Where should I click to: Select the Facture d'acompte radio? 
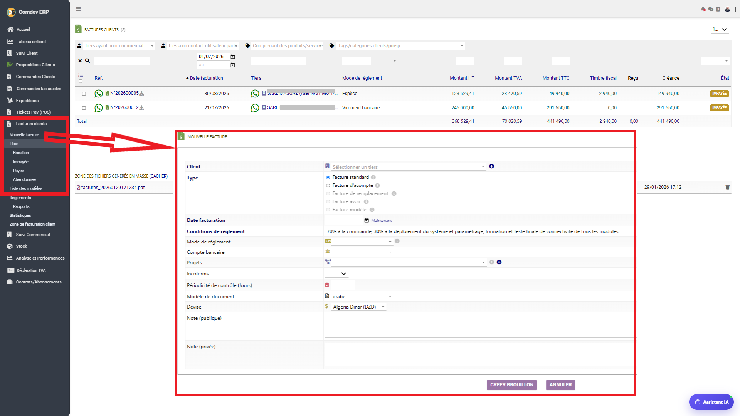pyautogui.click(x=328, y=186)
